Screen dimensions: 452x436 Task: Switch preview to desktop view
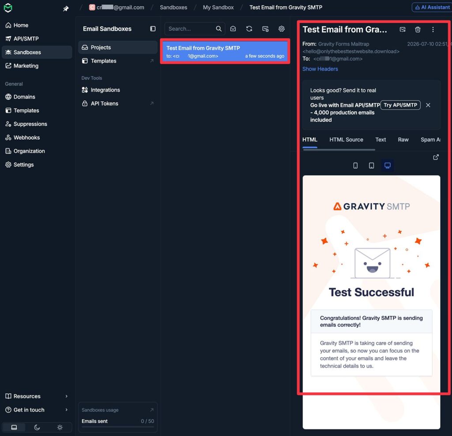pos(388,165)
